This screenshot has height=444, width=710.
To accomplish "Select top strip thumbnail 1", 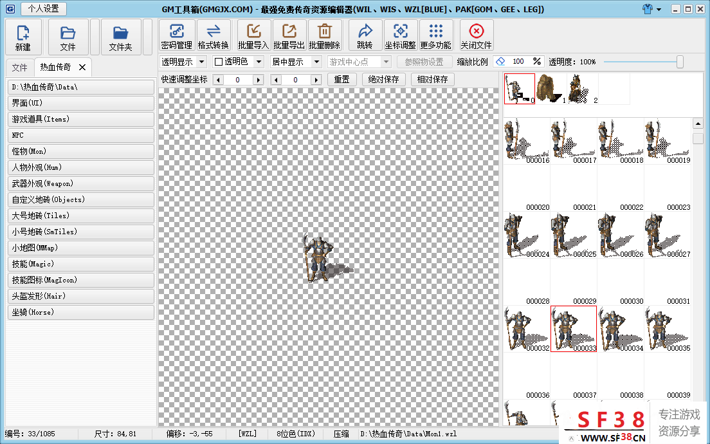I will [551, 89].
